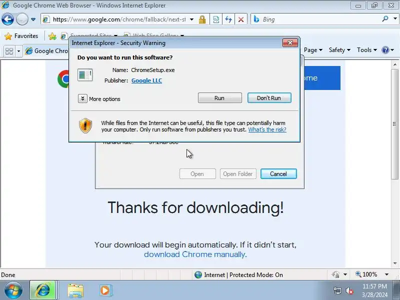This screenshot has width=400, height=300.
Task: Open the Quick Tabs grid icon
Action: coord(9,51)
